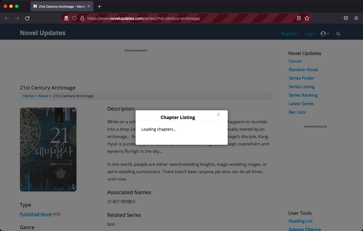This screenshot has height=231, width=363.
Task: Reload the current page
Action: pyautogui.click(x=27, y=18)
